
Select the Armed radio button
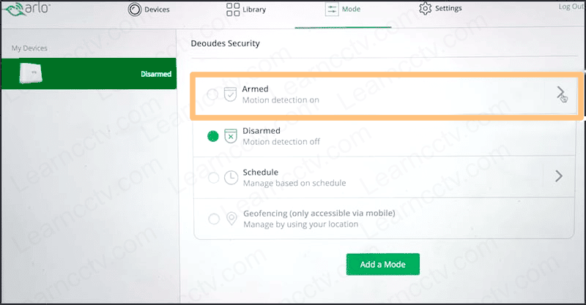tap(212, 94)
